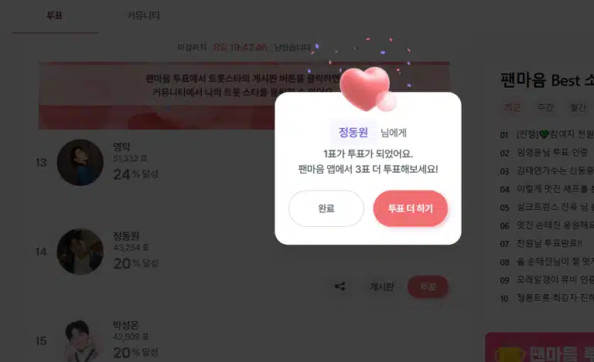Screen dimensions: 594x362
Task: Select the 주간 filter tab
Action: coord(545,107)
